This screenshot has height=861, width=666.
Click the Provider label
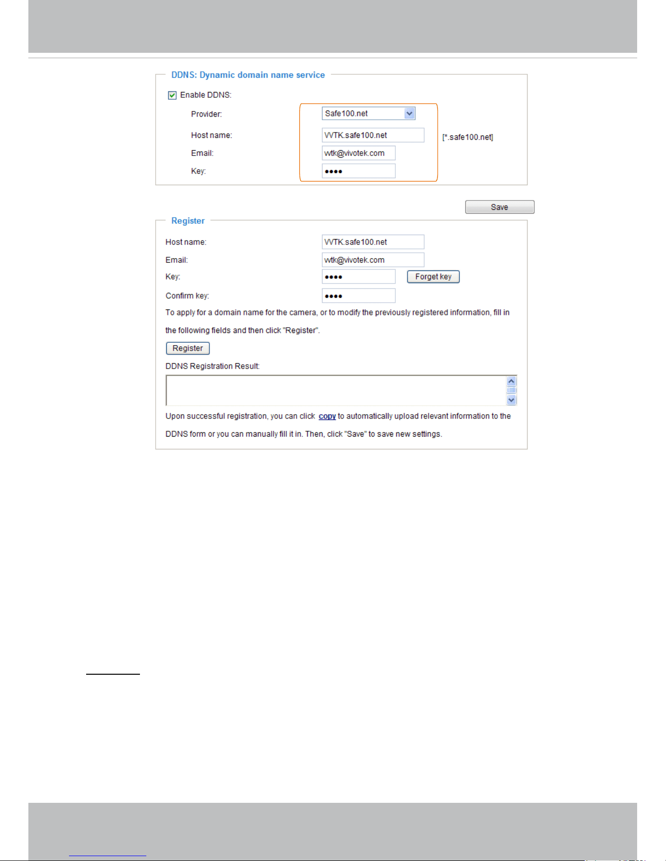pyautogui.click(x=207, y=114)
